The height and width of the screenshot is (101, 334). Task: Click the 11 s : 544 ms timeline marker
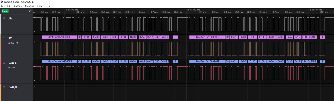pos(315,10)
